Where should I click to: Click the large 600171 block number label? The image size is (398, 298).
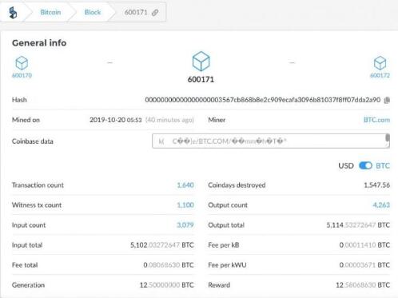tap(201, 79)
